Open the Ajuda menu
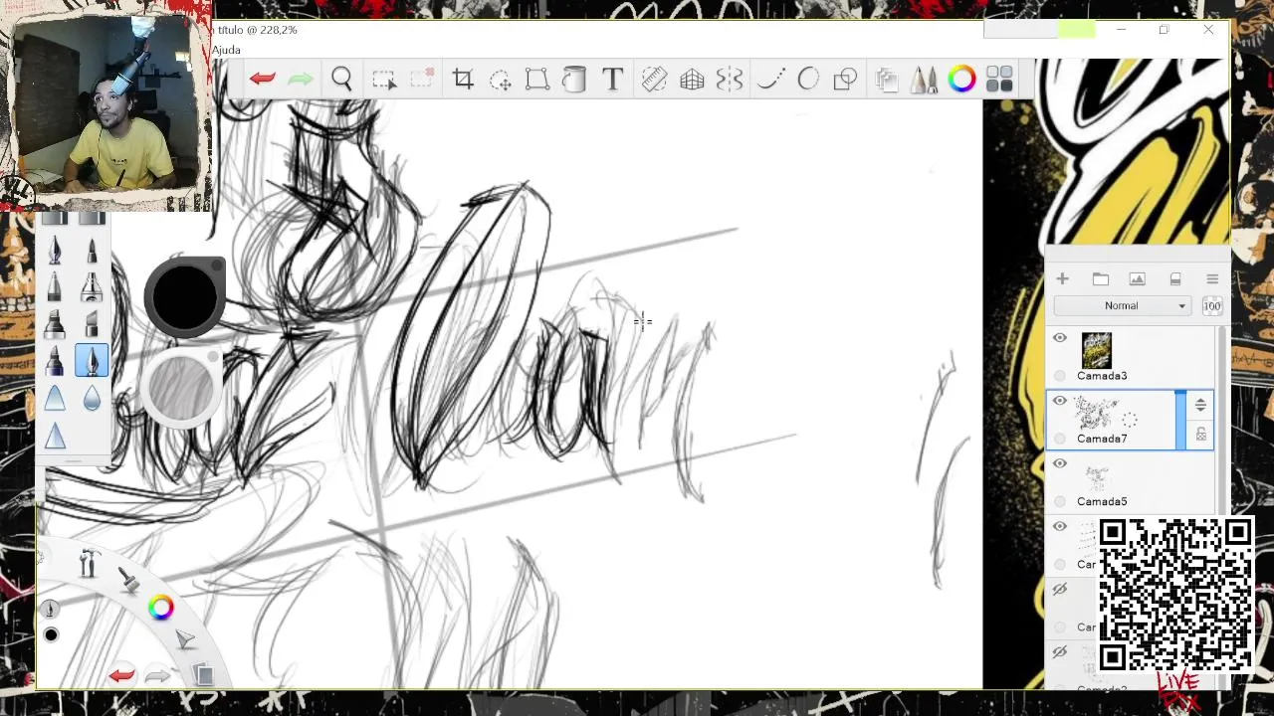 [226, 50]
